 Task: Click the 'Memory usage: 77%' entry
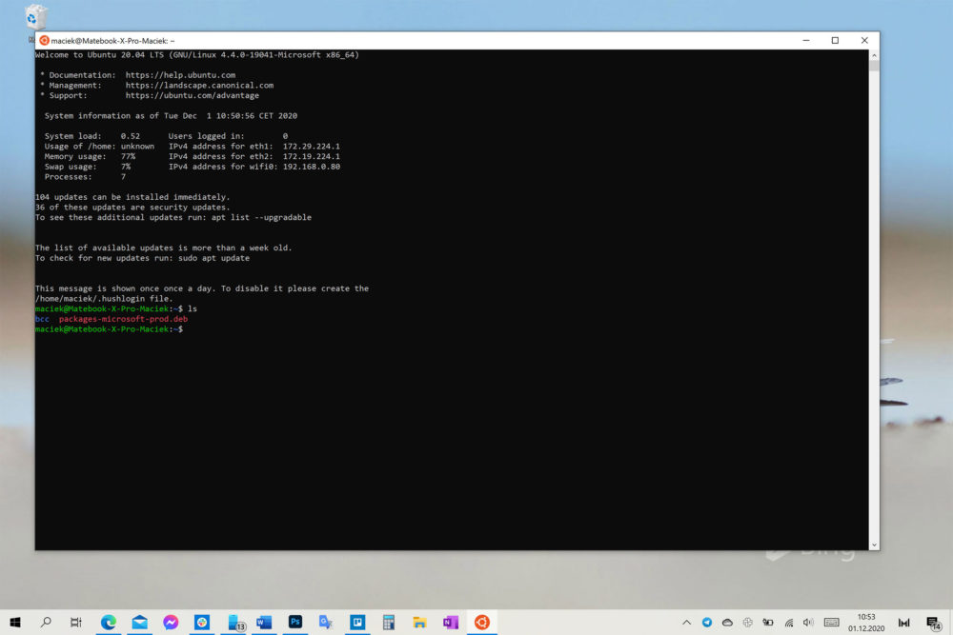click(90, 157)
